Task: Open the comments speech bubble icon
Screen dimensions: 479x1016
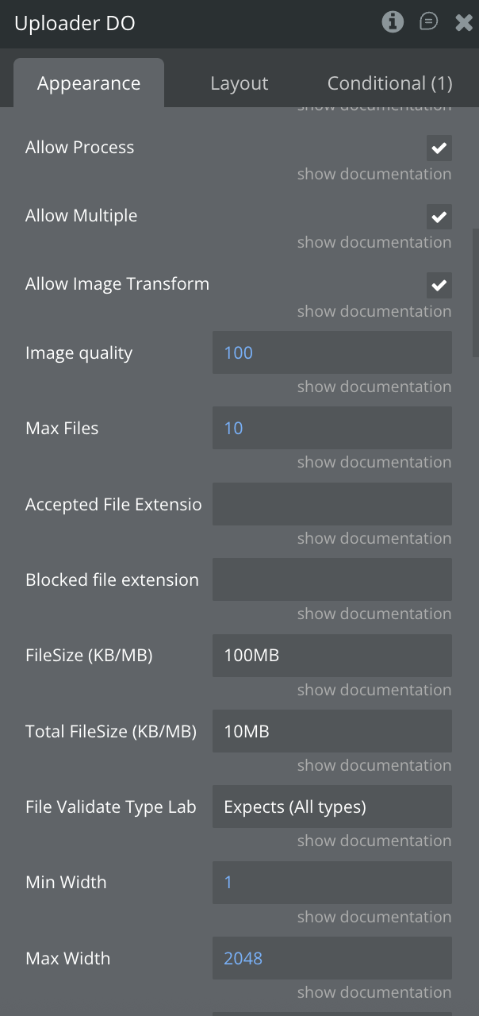Action: [x=428, y=22]
